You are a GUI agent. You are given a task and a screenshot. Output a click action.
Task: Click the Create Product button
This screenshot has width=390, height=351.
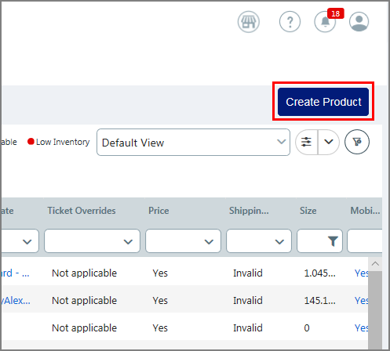[323, 102]
